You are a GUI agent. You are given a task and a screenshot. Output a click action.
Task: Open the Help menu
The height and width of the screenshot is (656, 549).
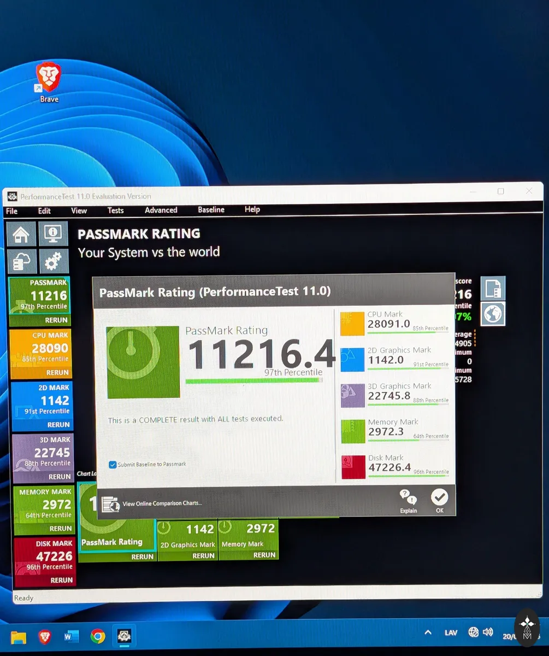point(252,209)
